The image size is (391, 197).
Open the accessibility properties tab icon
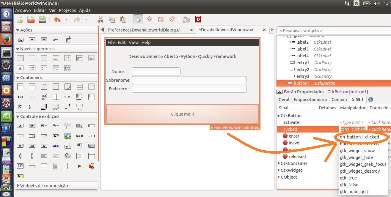[371, 100]
